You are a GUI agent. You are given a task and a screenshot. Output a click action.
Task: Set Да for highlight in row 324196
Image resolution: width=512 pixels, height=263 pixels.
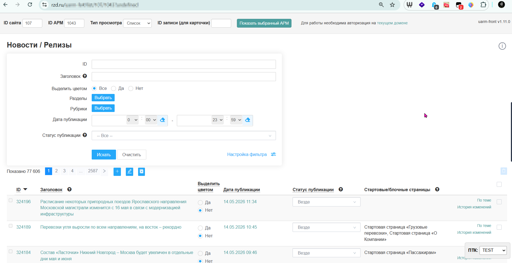[x=200, y=203]
